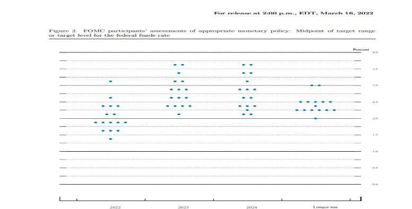Click the highest dot in the 2022 column
412x209 pixels.
[110, 81]
